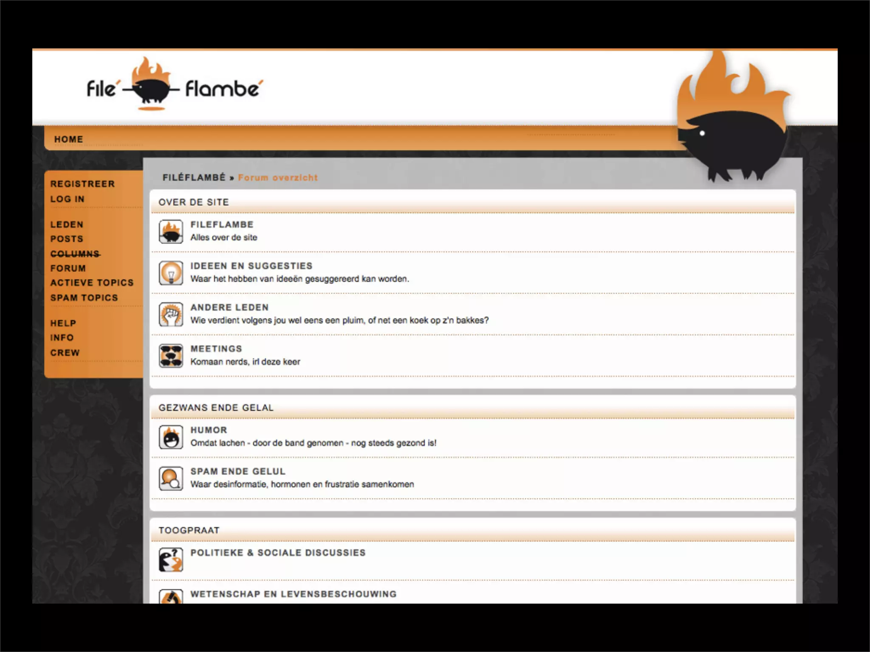Click the Filé Flambé logo in header
Viewport: 870px width, 652px height.
tap(175, 84)
